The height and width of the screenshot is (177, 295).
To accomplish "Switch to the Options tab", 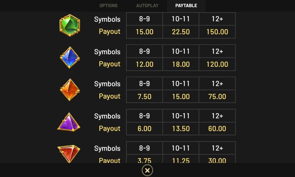I will (108, 6).
